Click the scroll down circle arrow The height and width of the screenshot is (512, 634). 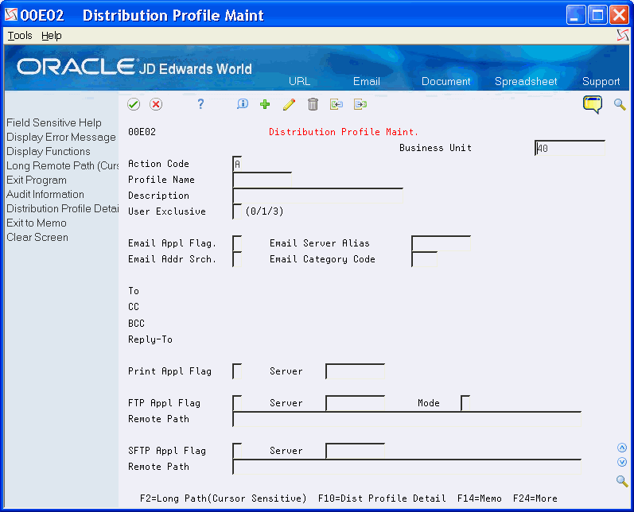coord(622,462)
